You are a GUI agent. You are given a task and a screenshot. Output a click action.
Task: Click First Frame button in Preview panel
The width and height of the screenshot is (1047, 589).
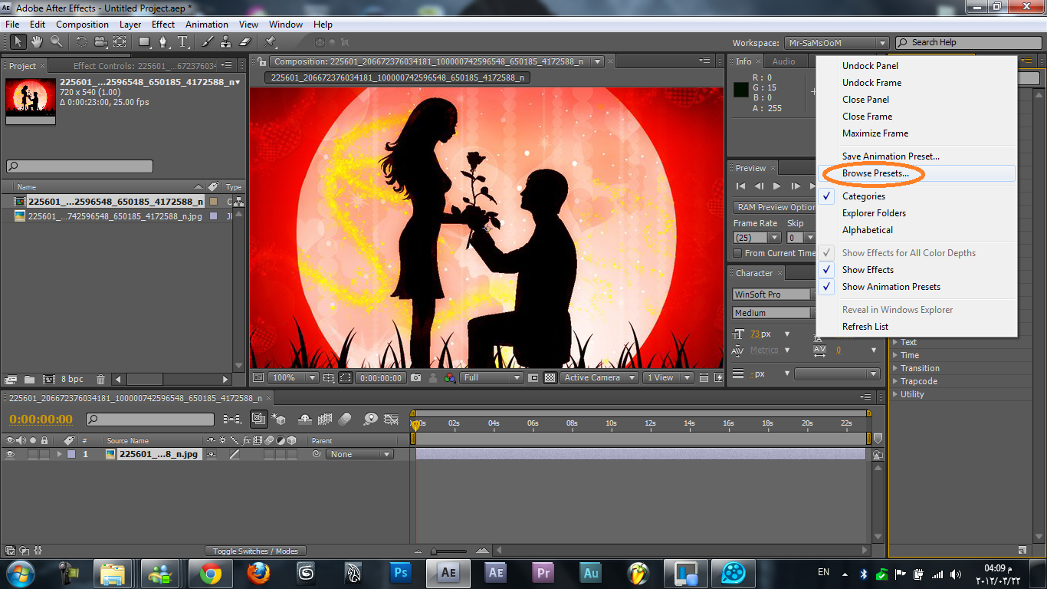click(740, 186)
